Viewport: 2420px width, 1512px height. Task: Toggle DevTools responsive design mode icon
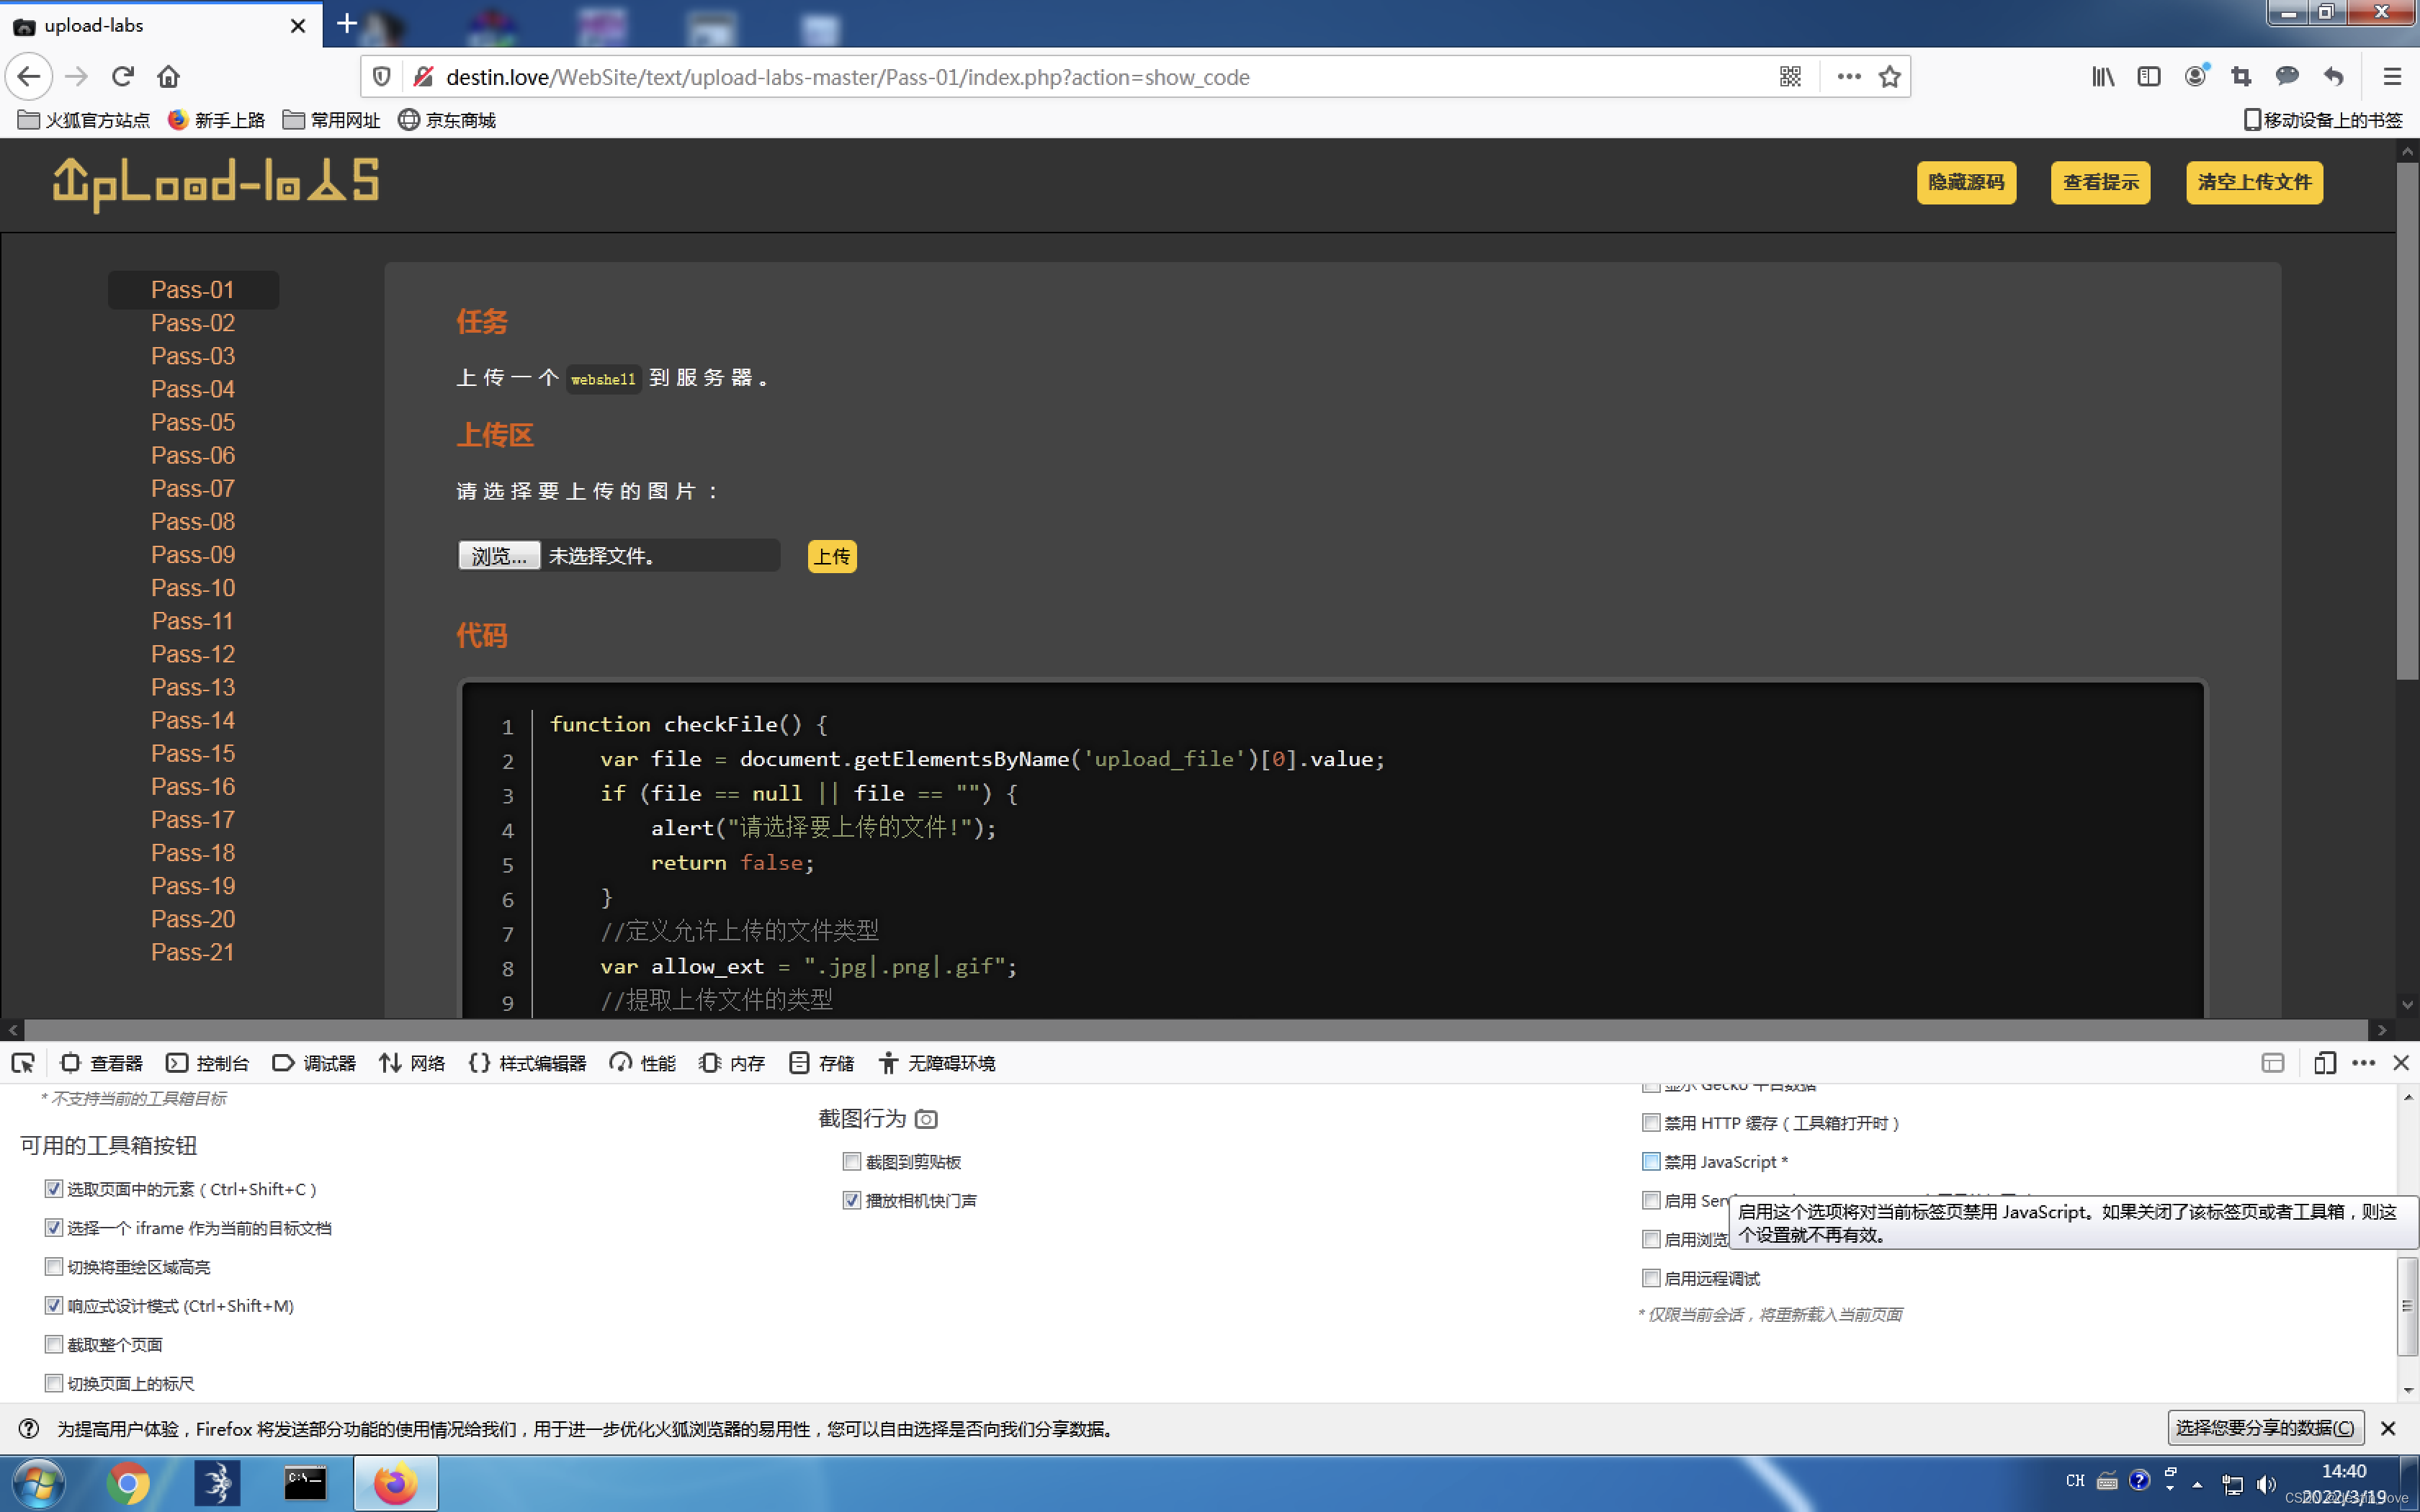coord(2324,1063)
